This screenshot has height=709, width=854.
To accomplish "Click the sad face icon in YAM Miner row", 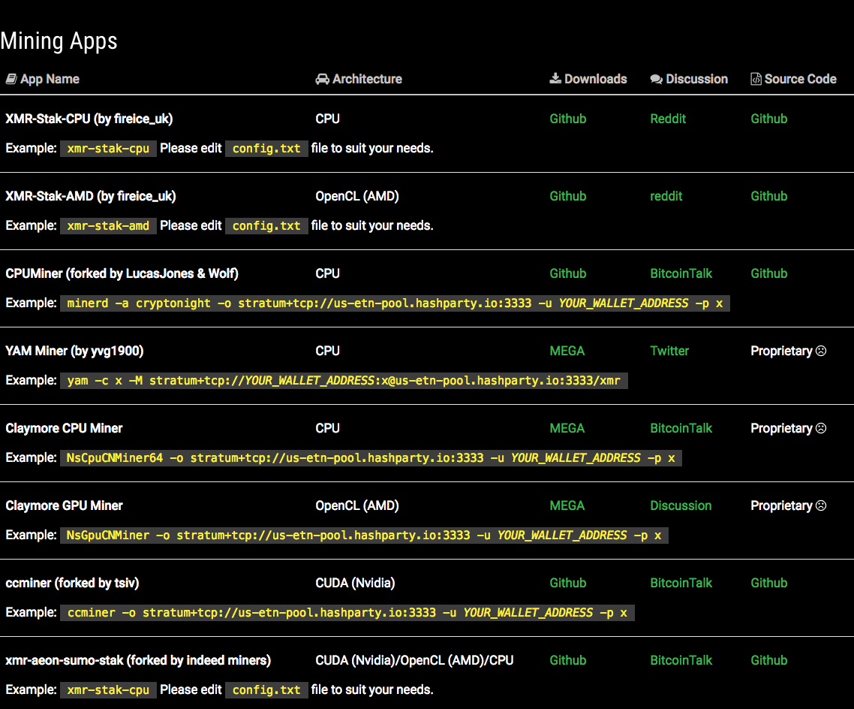I will tap(821, 351).
